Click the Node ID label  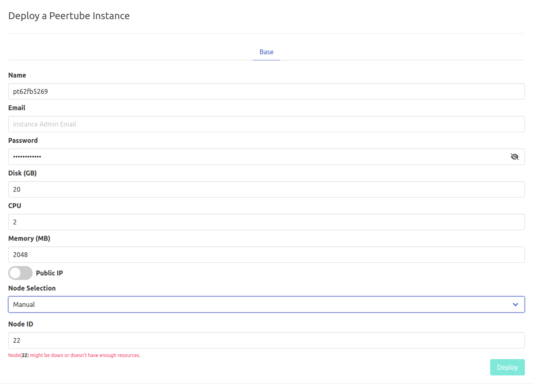point(20,324)
